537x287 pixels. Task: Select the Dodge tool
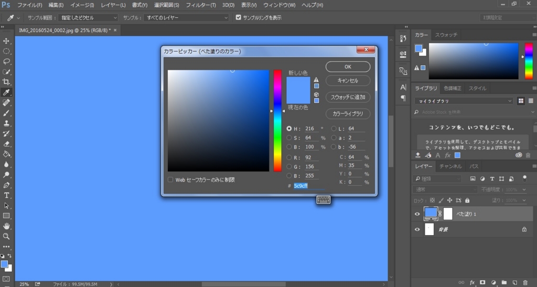tap(6, 175)
